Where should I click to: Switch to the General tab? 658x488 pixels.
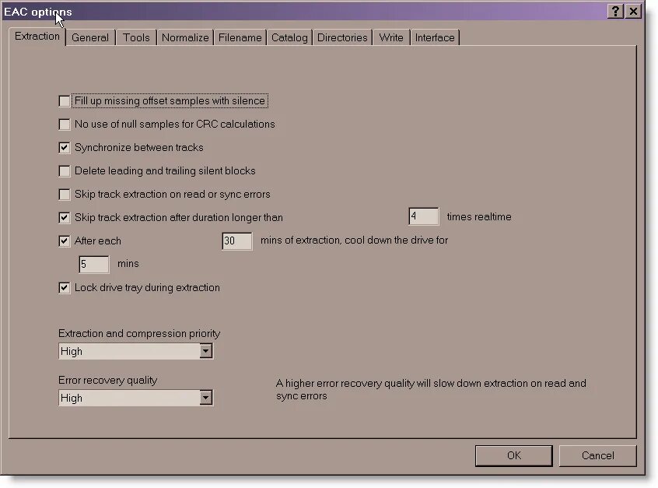pos(90,38)
